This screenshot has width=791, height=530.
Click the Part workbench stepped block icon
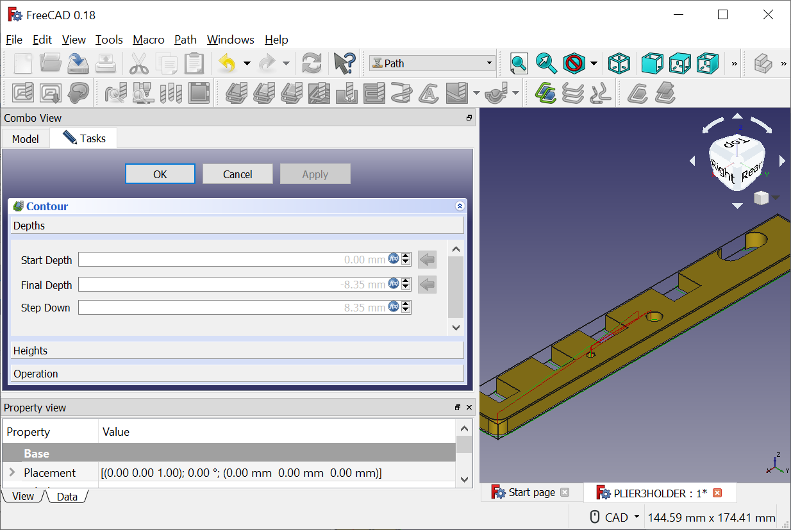click(763, 63)
